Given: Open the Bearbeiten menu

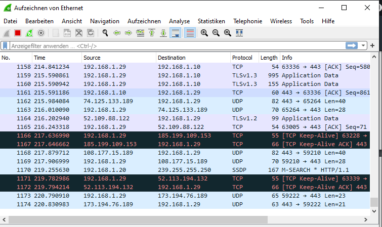Looking at the screenshot, I should pos(39,21).
